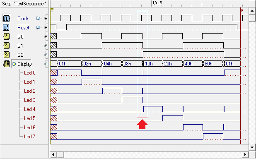This screenshot has height=159, width=256.
Task: Select the Q2 probe icon
Action: pyautogui.click(x=7, y=55)
